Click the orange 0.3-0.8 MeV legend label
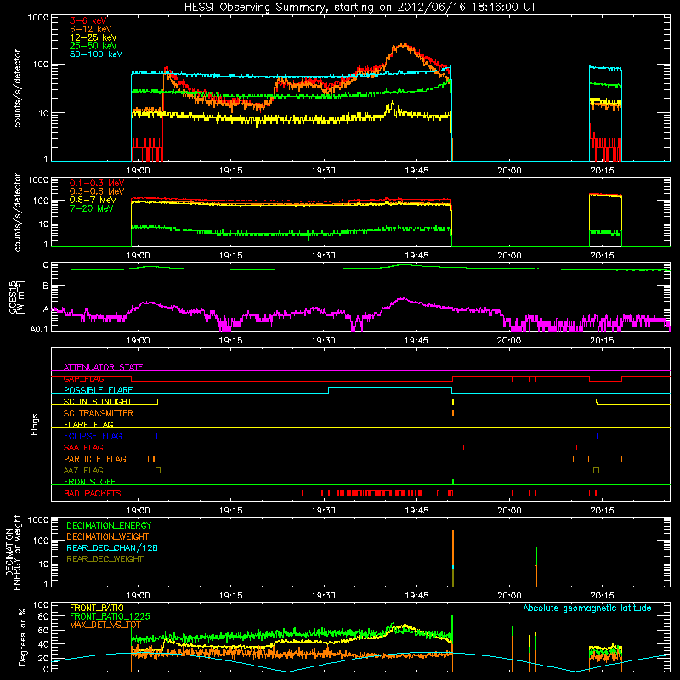This screenshot has width=680, height=680. [97, 192]
